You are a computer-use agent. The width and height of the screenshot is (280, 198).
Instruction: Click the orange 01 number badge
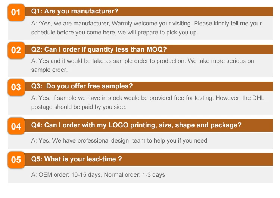coord(16,13)
